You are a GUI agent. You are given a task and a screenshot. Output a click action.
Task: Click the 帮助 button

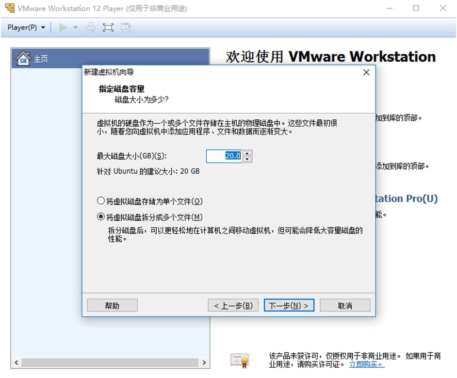click(112, 305)
